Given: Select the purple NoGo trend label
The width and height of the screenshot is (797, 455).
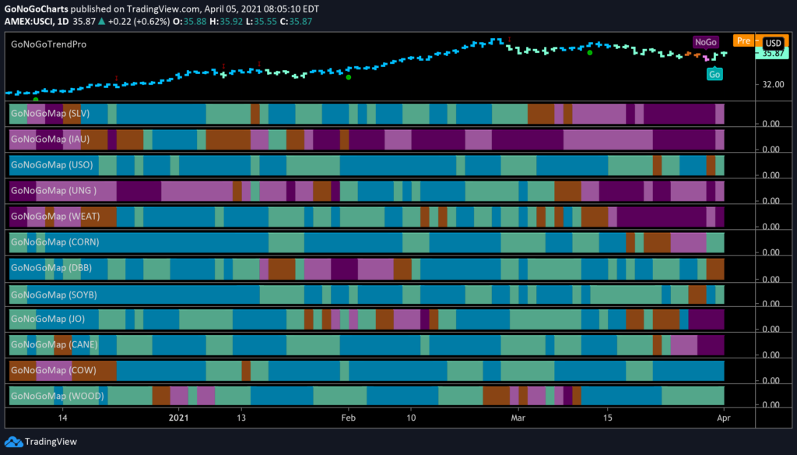Looking at the screenshot, I should pos(705,42).
